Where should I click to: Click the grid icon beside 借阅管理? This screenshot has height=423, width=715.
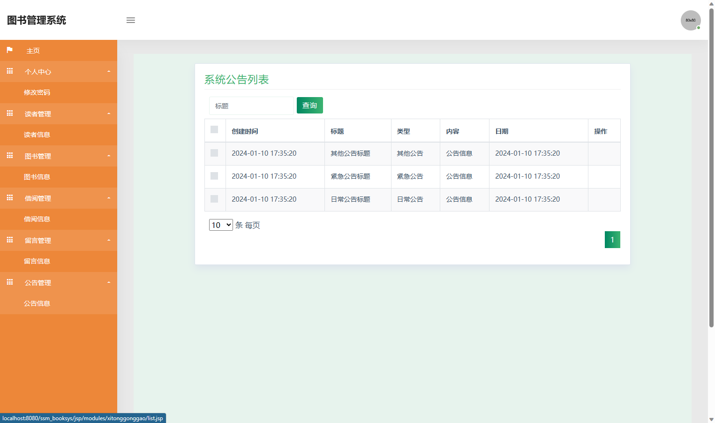pyautogui.click(x=9, y=198)
